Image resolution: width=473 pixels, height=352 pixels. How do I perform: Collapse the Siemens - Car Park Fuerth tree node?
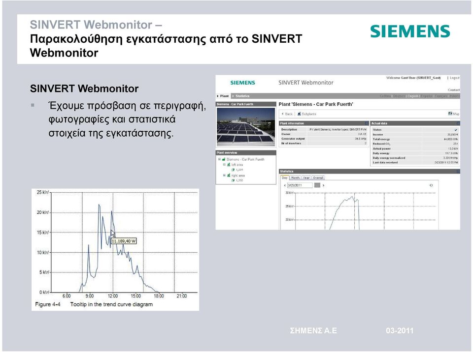(x=220, y=159)
